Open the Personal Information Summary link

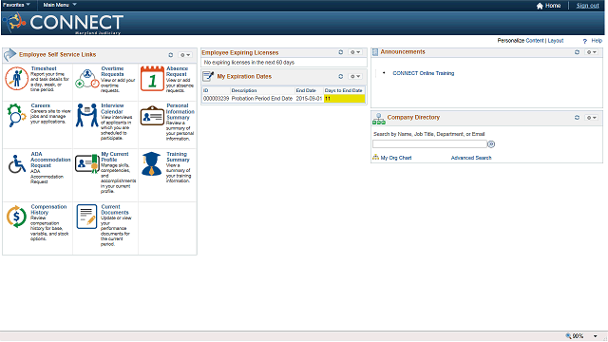click(180, 111)
